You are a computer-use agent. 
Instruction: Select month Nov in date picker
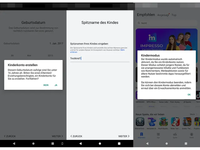tap(29, 56)
